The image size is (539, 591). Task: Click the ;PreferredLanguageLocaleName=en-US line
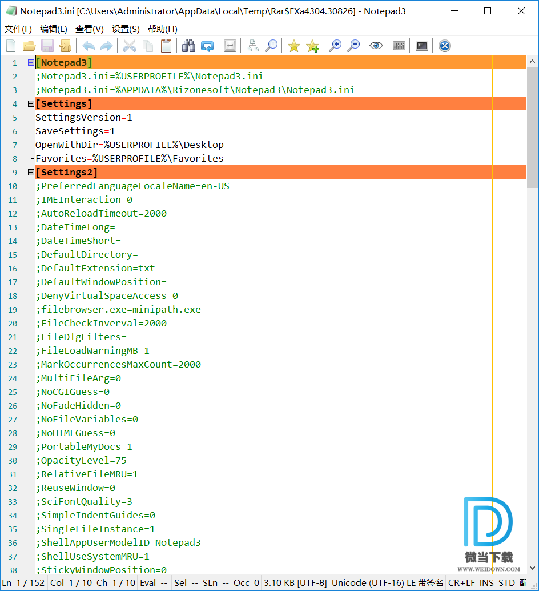tap(132, 186)
